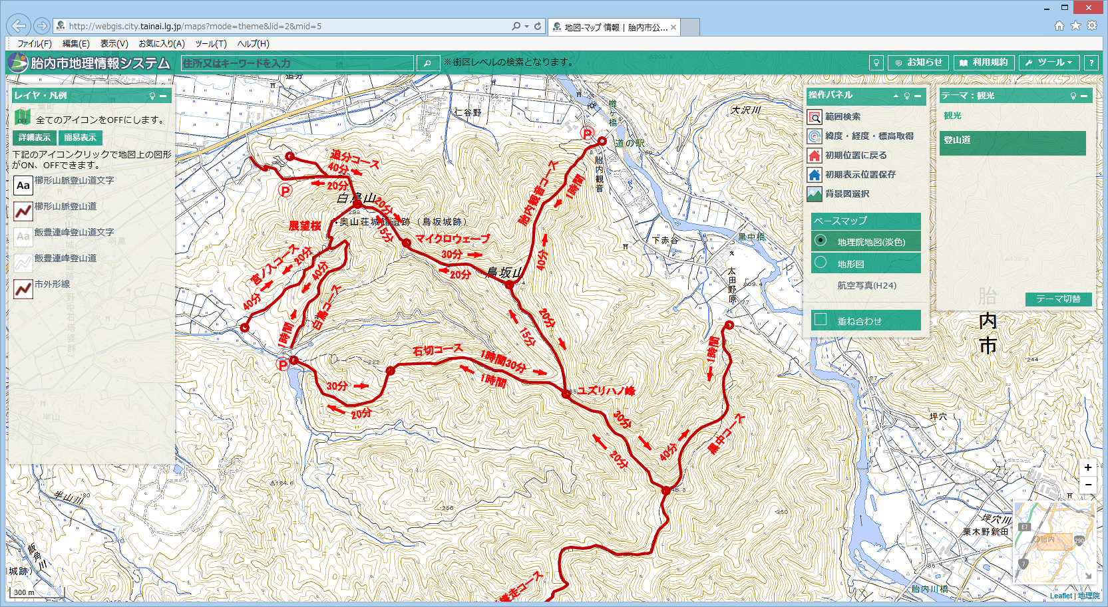Click the 胎内市地理情報システム title logo
The image size is (1108, 607).
click(89, 63)
